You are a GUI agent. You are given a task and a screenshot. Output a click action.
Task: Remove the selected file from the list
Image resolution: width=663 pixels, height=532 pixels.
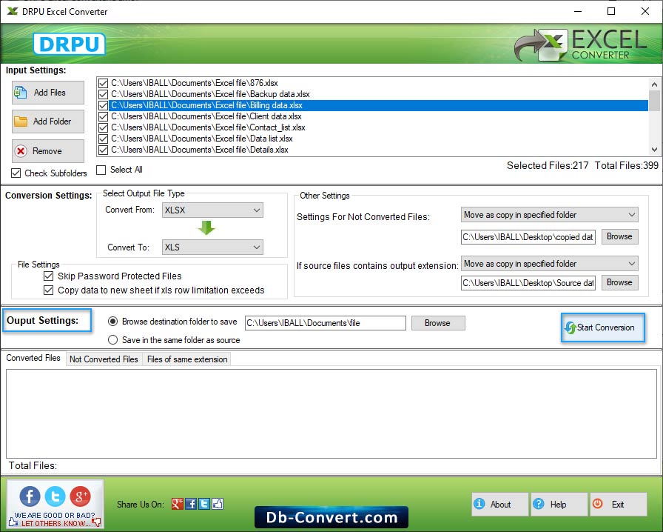tap(48, 151)
